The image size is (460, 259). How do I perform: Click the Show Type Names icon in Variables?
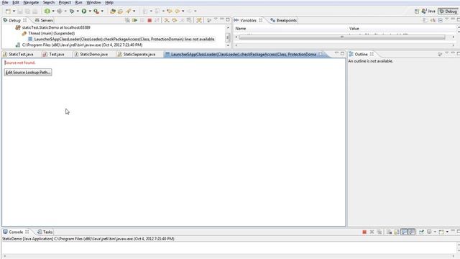pos(425,20)
